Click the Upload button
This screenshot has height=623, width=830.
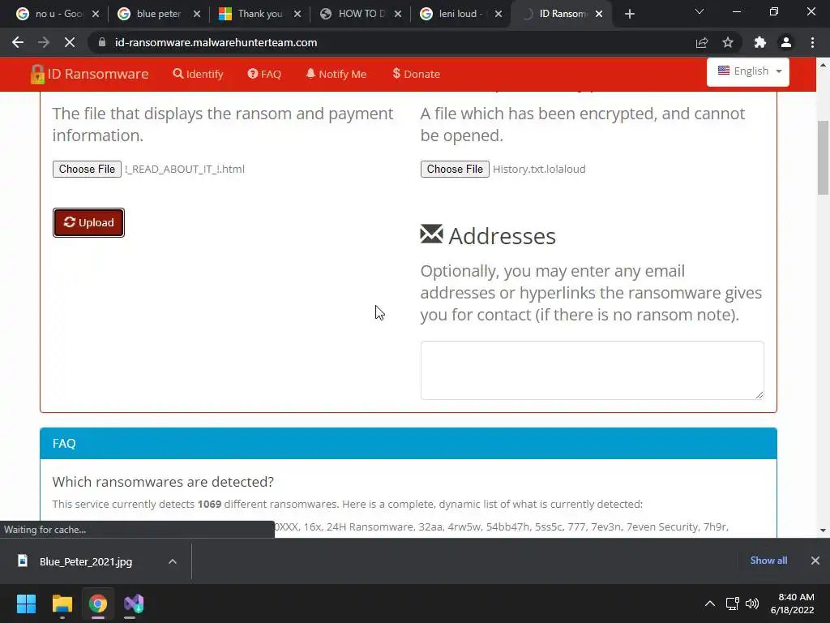coord(88,222)
